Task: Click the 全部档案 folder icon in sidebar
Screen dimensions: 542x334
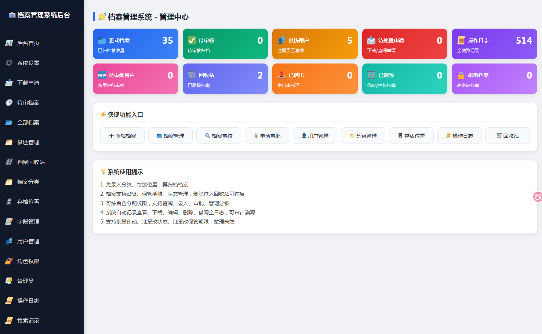Action: pos(9,122)
